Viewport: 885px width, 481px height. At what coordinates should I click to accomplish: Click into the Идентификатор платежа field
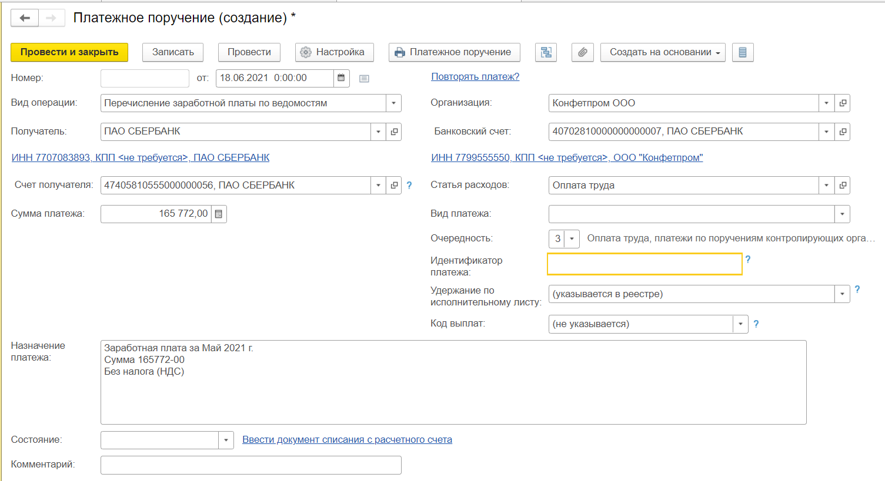click(x=644, y=264)
